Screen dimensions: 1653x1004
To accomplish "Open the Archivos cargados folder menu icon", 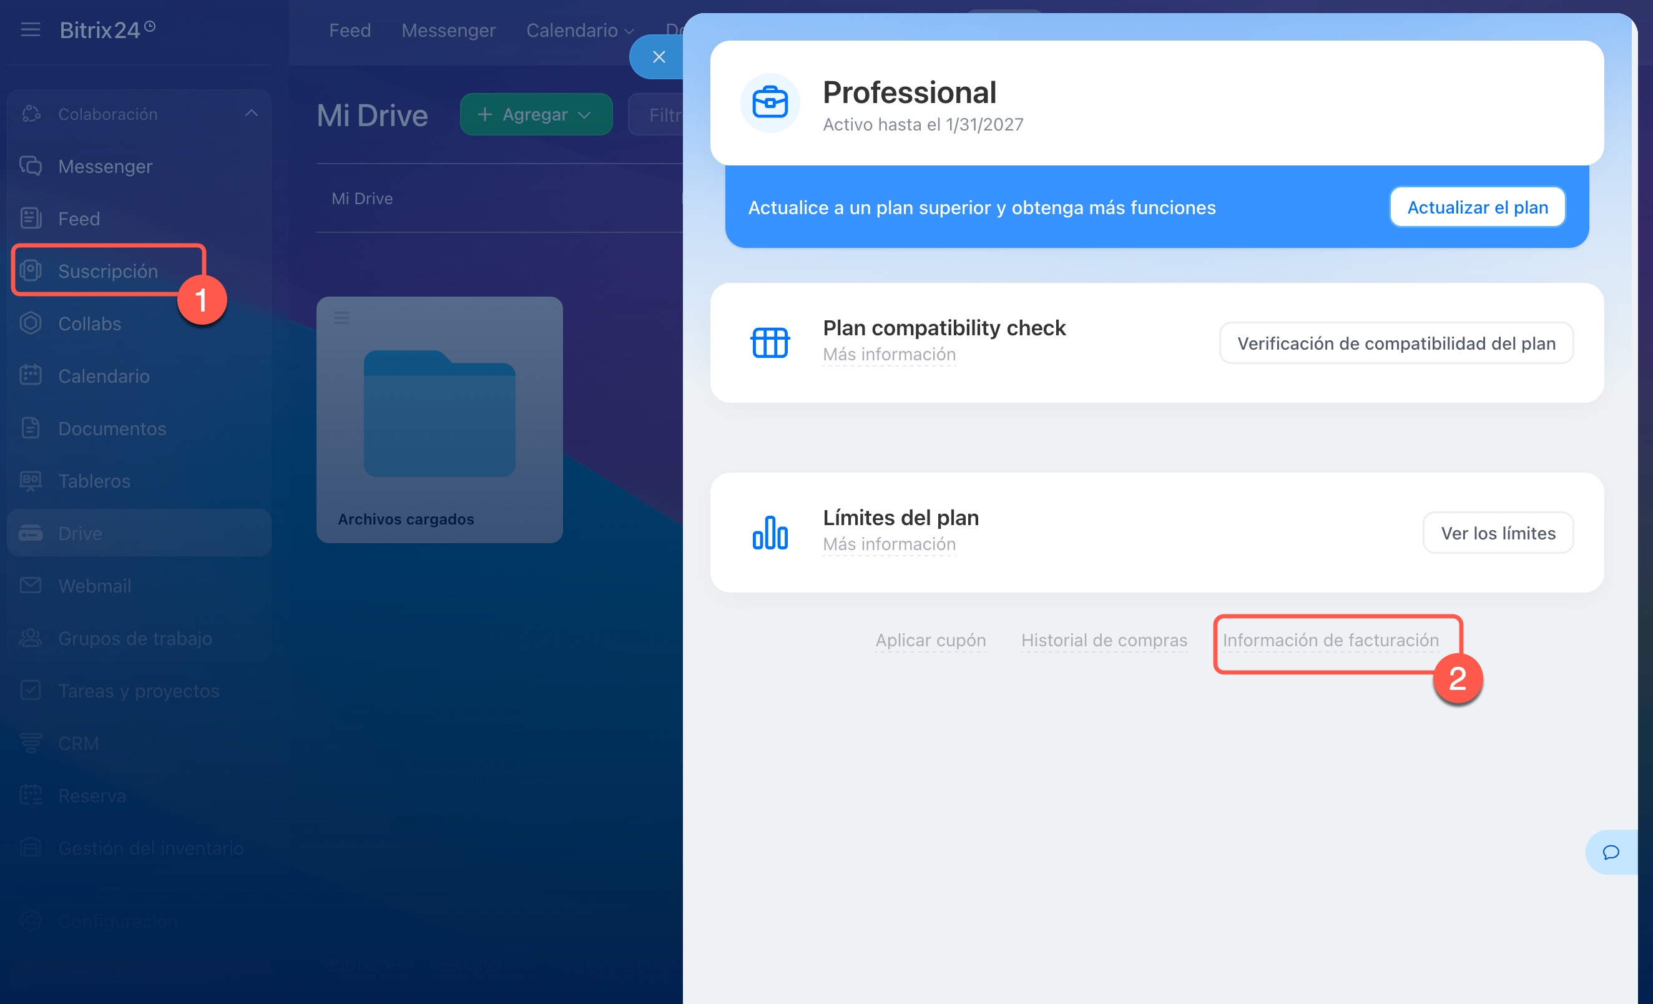I will click(x=341, y=317).
